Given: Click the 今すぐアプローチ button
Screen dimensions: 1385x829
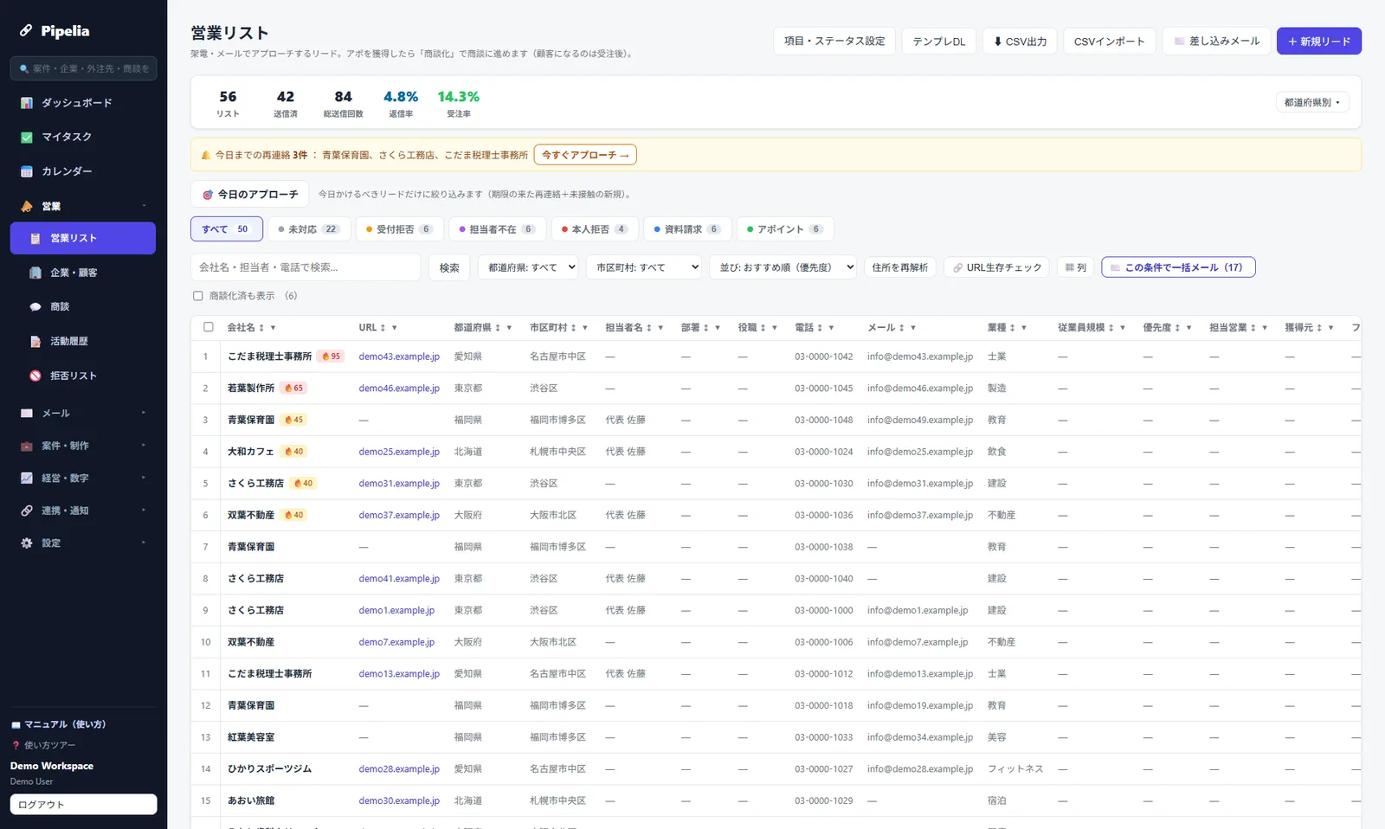Looking at the screenshot, I should (585, 155).
